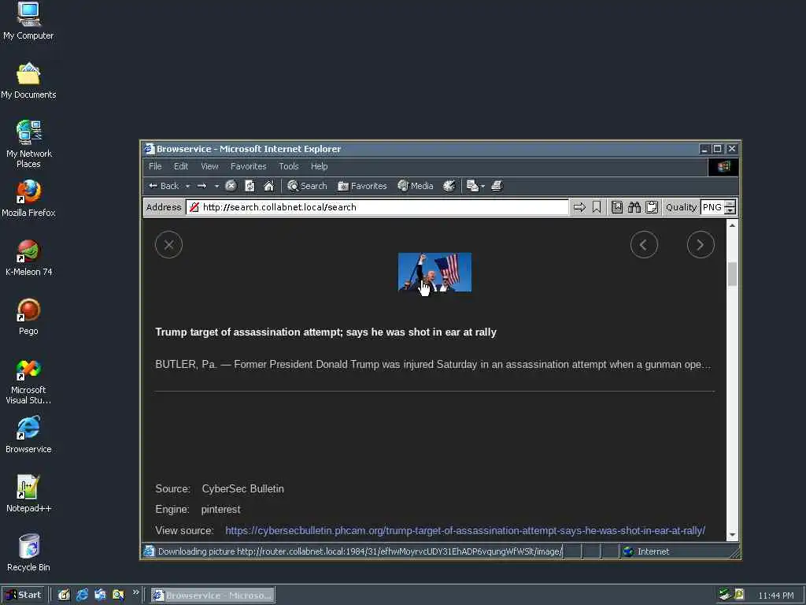Go to the Home page icon

point(269,186)
